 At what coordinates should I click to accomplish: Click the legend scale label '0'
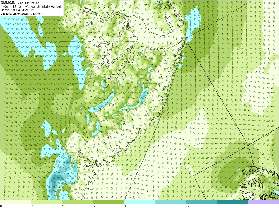click(1, 206)
